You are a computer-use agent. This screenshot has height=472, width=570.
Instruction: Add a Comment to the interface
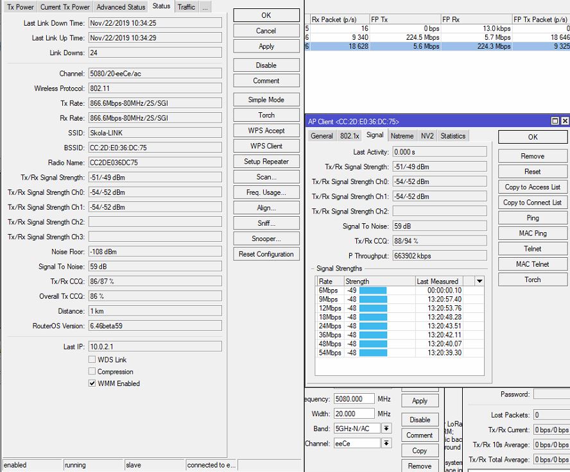(x=266, y=81)
